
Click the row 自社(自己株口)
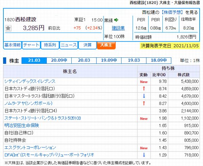101,133
